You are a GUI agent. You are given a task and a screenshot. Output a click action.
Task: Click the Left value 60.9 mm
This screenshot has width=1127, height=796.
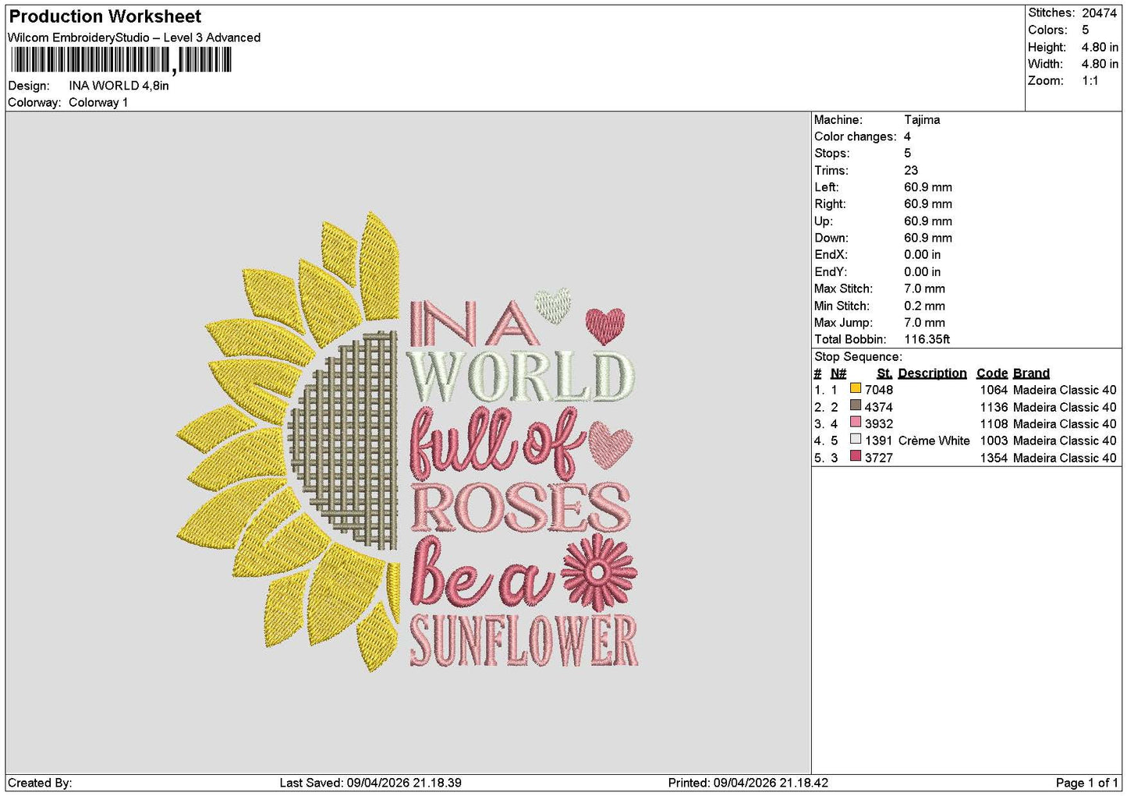pyautogui.click(x=928, y=187)
